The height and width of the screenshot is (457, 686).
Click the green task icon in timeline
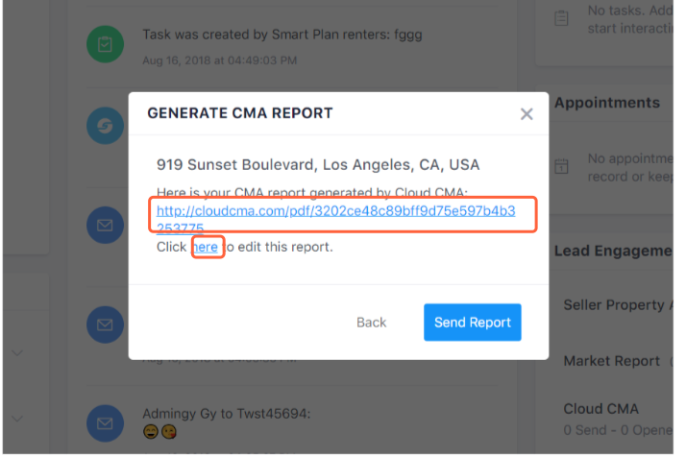(103, 44)
